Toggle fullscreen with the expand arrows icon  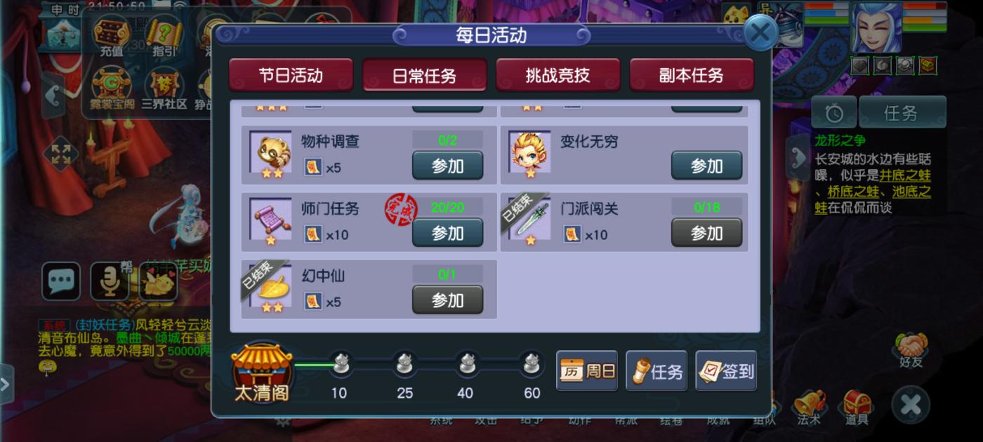[60, 155]
